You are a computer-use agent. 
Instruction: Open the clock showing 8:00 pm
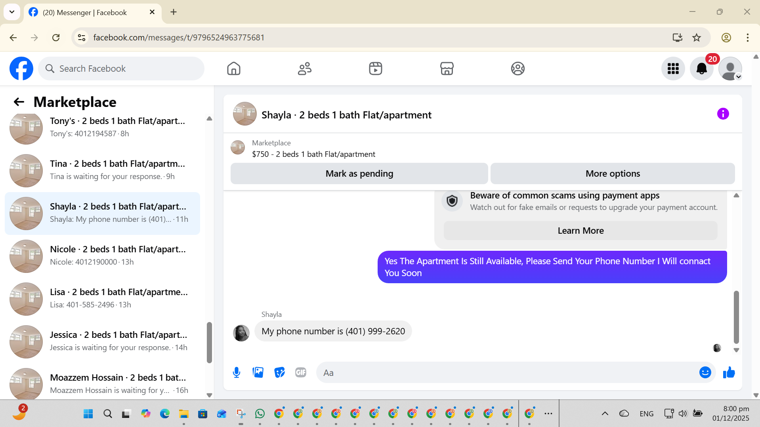click(731, 414)
